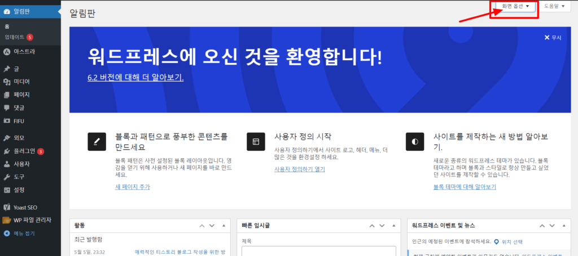The height and width of the screenshot is (256, 578).
Task: Click the location pin icon beside 위치 선택
Action: pos(497,242)
